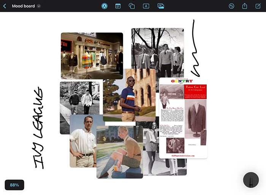Undo the last action

[x=231, y=6]
